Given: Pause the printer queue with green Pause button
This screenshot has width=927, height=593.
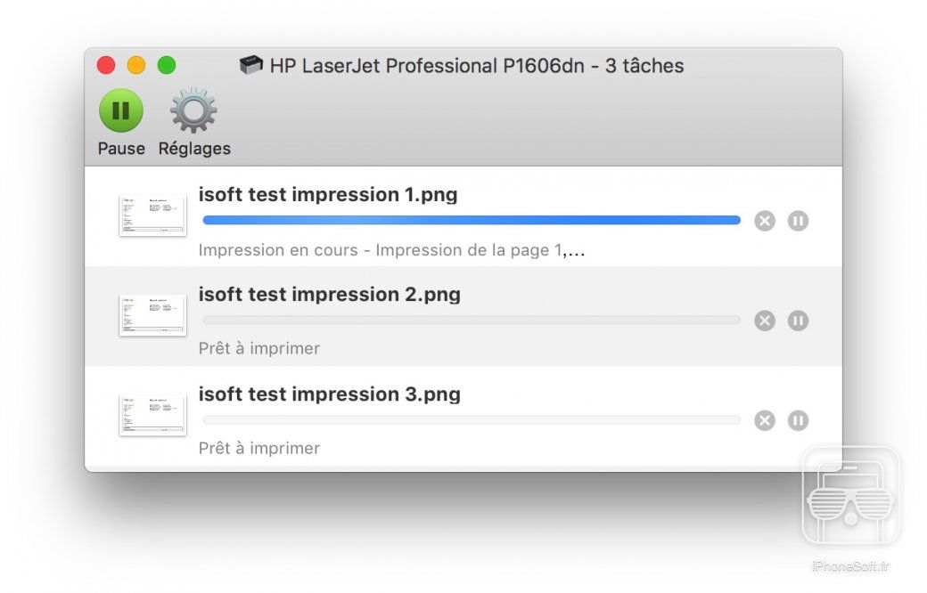Looking at the screenshot, I should pyautogui.click(x=121, y=111).
